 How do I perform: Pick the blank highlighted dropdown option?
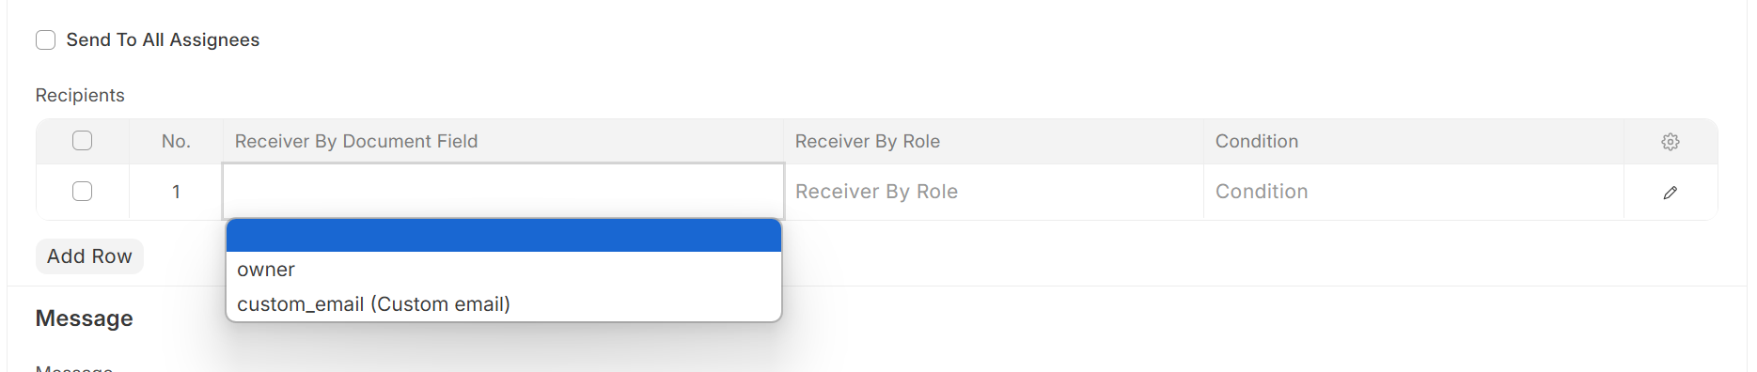[x=504, y=236]
